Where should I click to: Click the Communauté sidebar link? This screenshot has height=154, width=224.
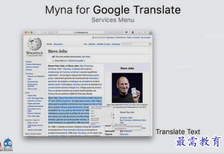33,82
